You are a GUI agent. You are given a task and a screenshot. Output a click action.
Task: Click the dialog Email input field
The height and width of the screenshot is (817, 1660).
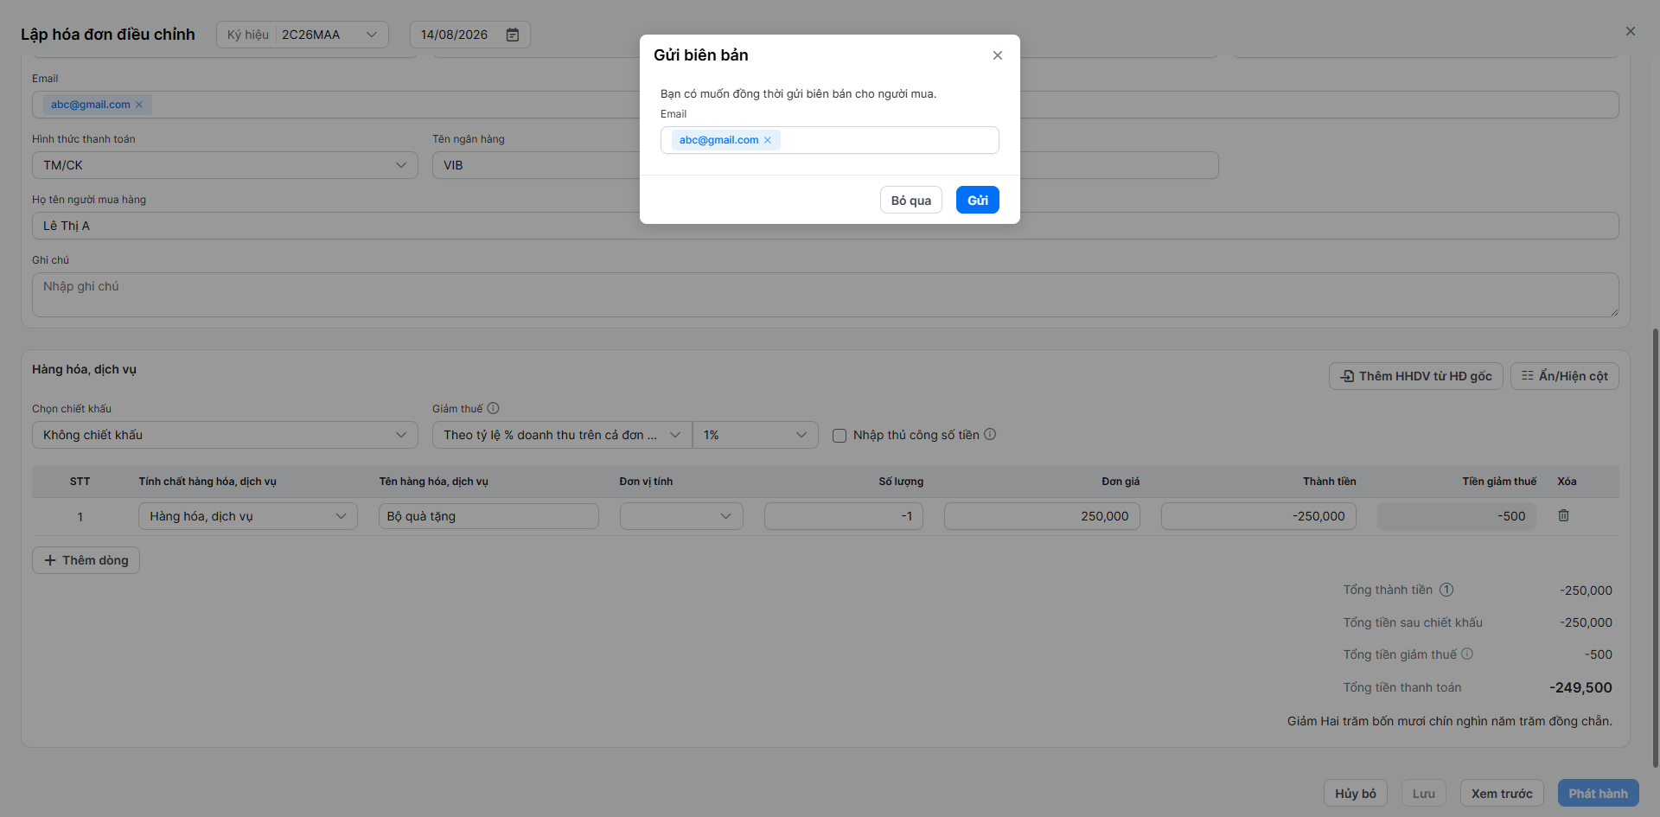coord(830,140)
